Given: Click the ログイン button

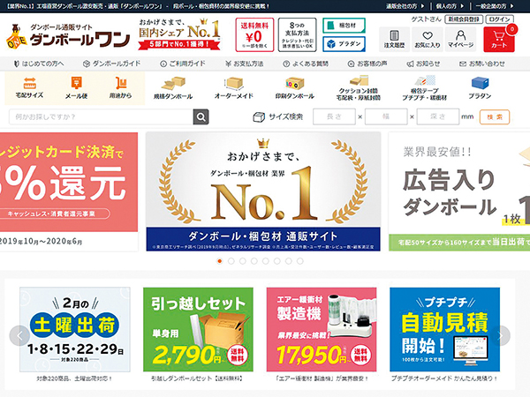Looking at the screenshot, I should pos(499,19).
